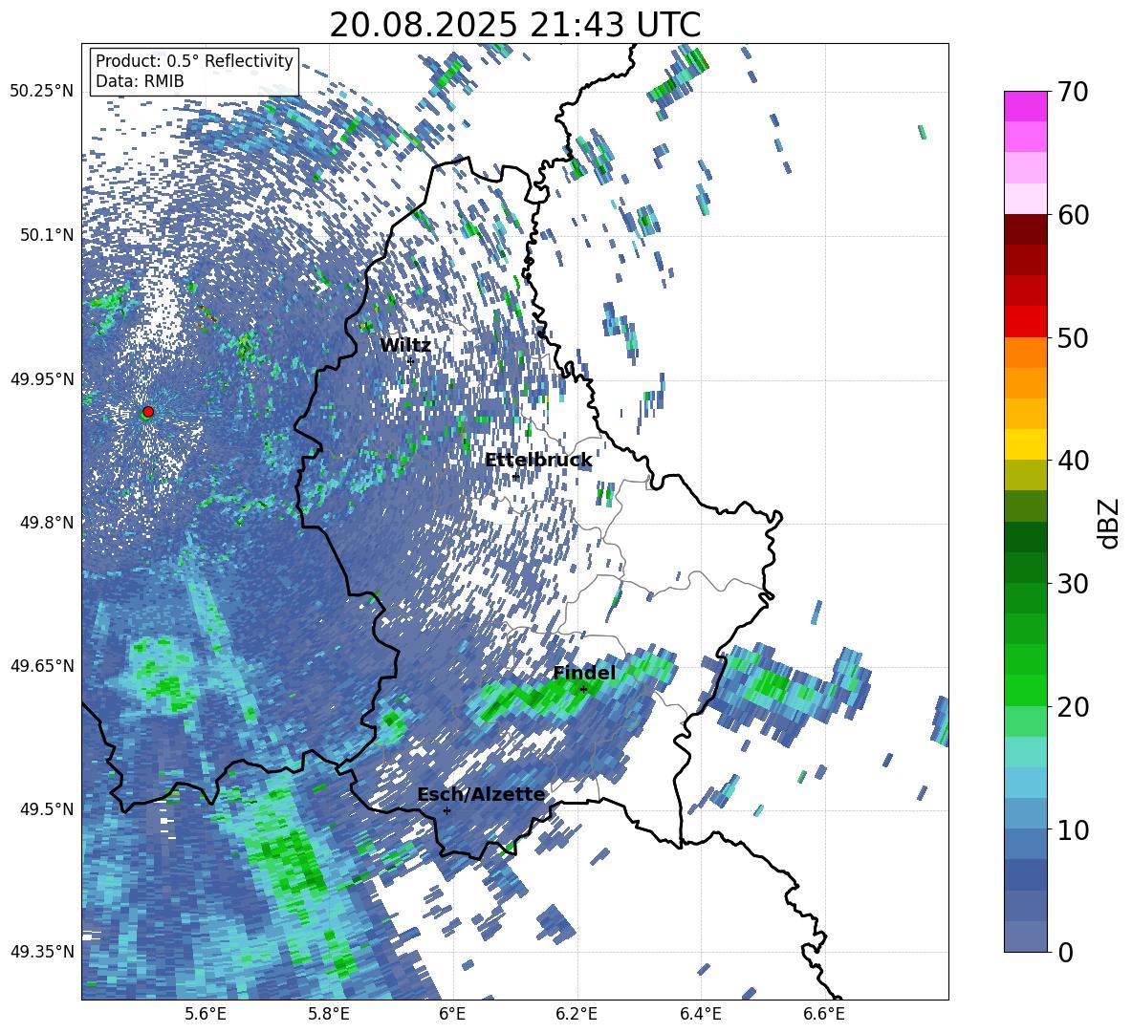This screenshot has height=1033, width=1132.
Task: Click the 6.6°E longitude label
Action: point(824,1014)
